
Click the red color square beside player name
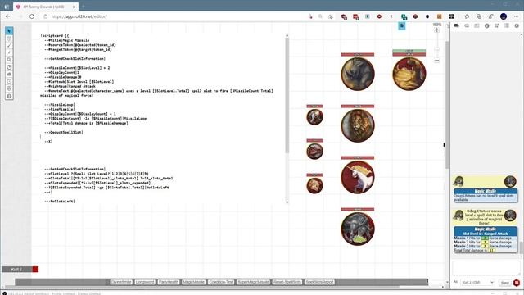[35, 270]
